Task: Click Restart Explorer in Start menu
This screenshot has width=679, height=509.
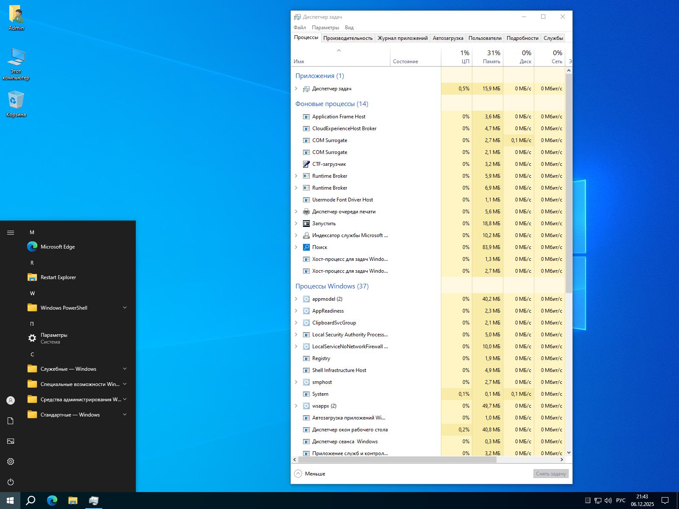Action: [58, 277]
